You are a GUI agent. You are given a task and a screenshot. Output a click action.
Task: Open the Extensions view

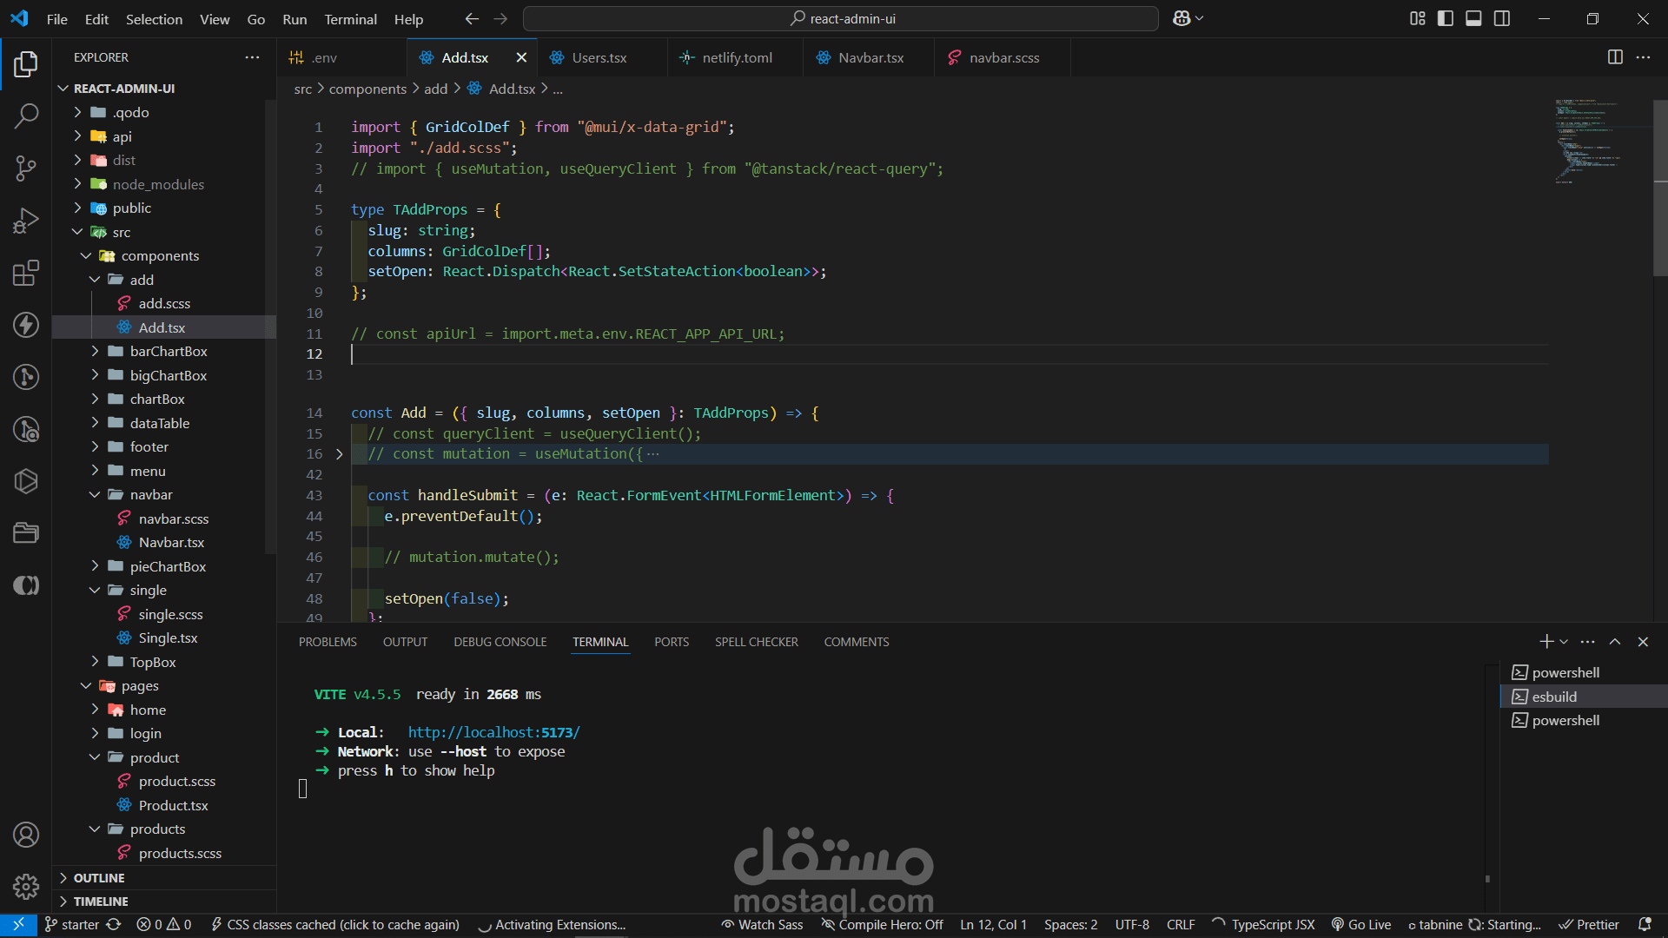click(26, 273)
